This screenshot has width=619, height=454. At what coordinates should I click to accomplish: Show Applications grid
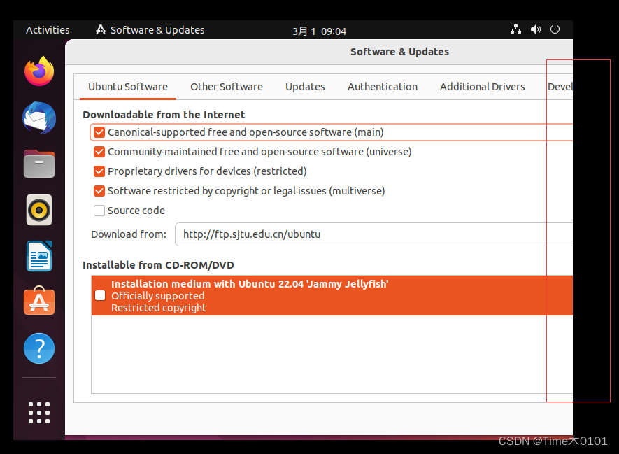pyautogui.click(x=39, y=413)
